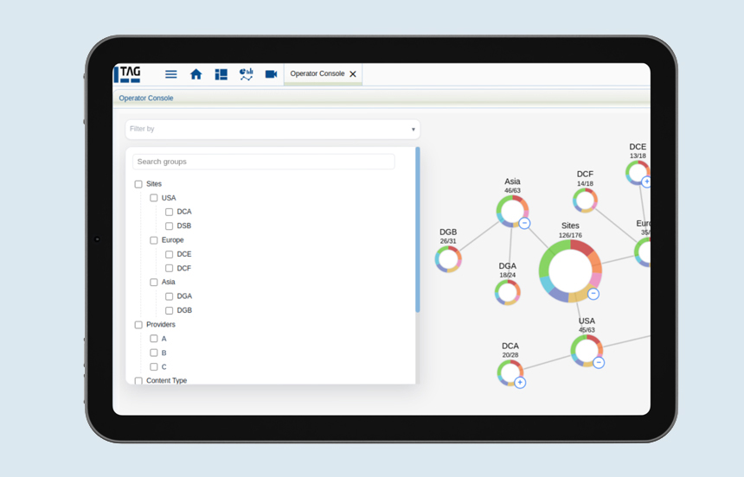Expand the DCA node with plus button
This screenshot has width=744, height=477.
(x=520, y=382)
